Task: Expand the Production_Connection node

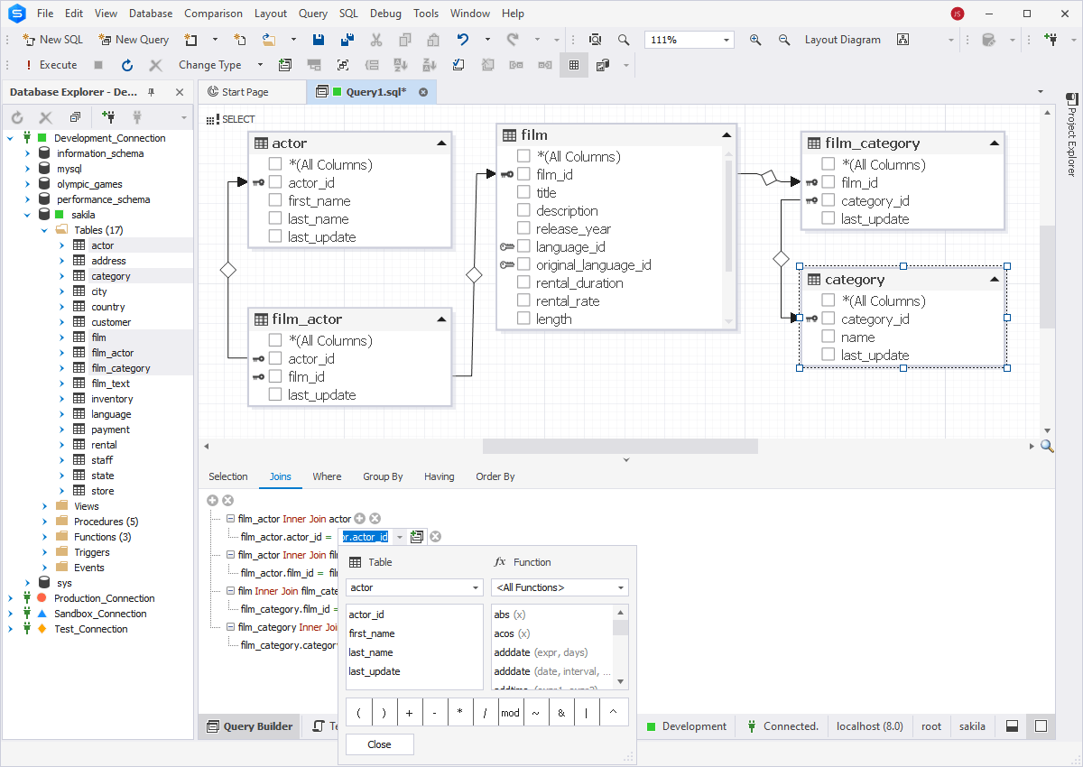Action: (11, 598)
